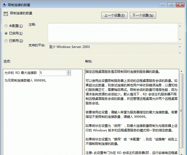Click the label 允许的 RD 最大连接数
Screen dimensions: 187x155
pyautogui.click(x=21, y=73)
